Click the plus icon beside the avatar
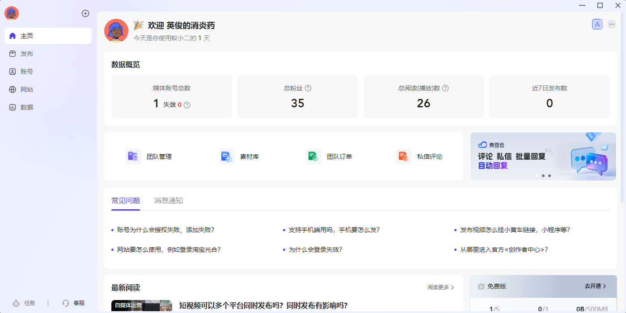626x313 pixels. pos(85,13)
